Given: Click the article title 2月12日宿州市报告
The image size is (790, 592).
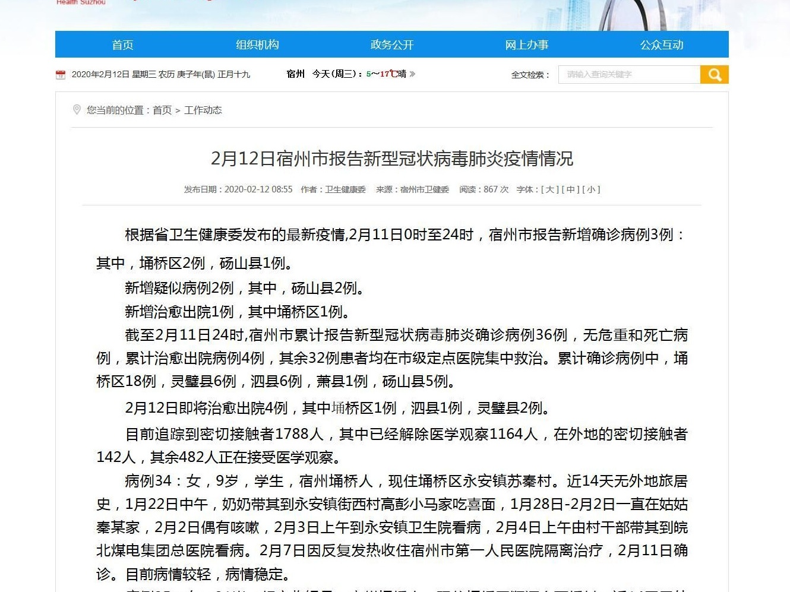Looking at the screenshot, I should (x=392, y=159).
